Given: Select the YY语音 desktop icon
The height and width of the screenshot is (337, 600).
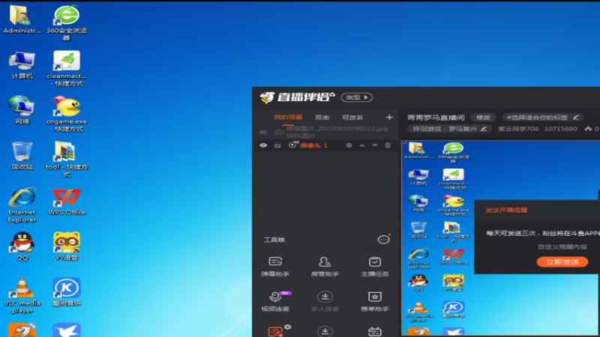Looking at the screenshot, I should 67,246.
